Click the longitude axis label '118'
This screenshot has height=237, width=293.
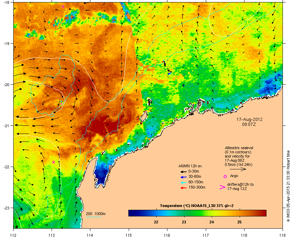(244, 235)
